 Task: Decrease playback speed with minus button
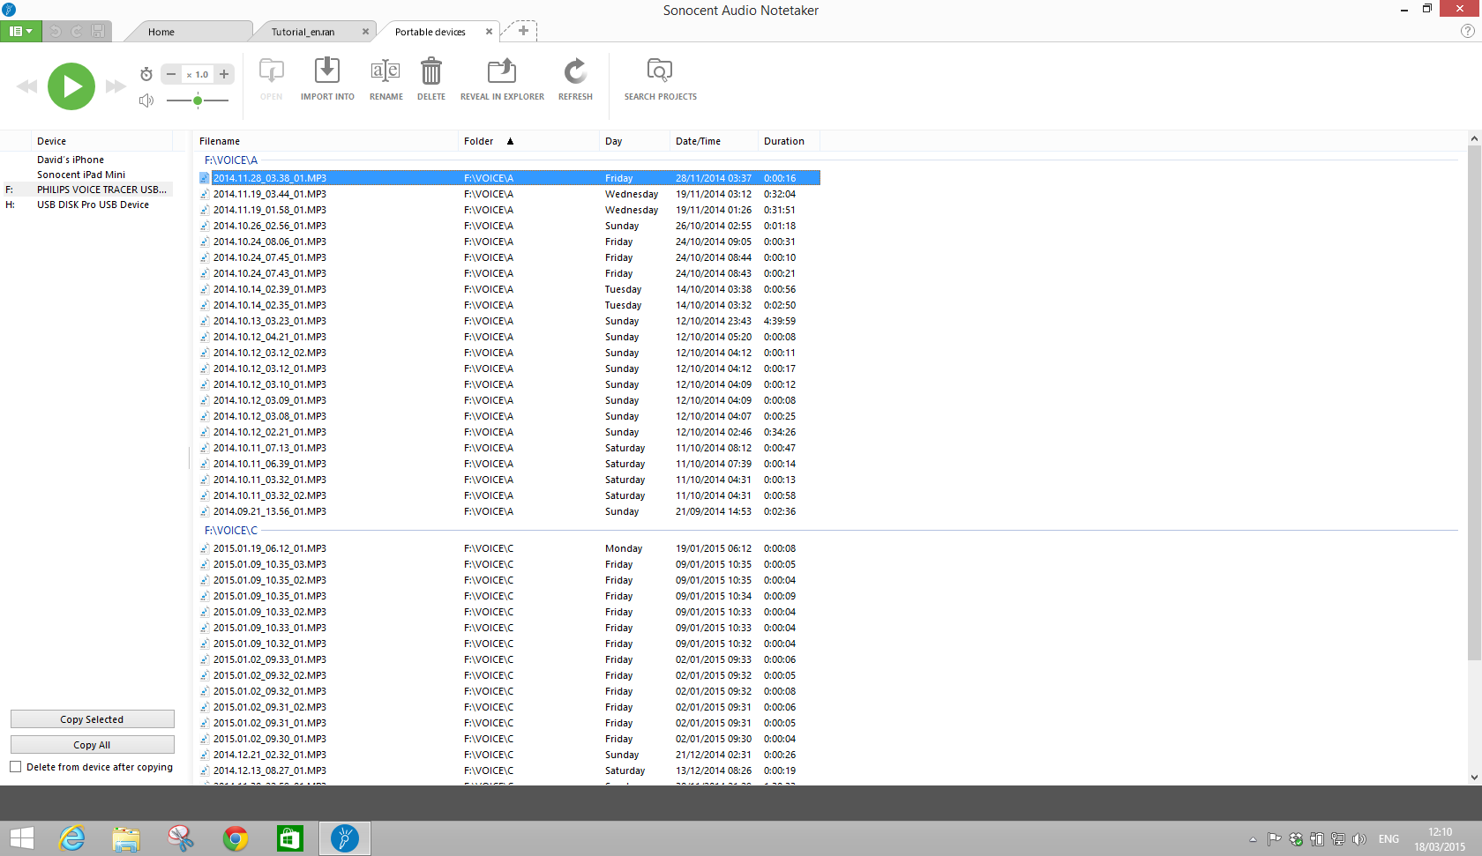click(x=171, y=75)
